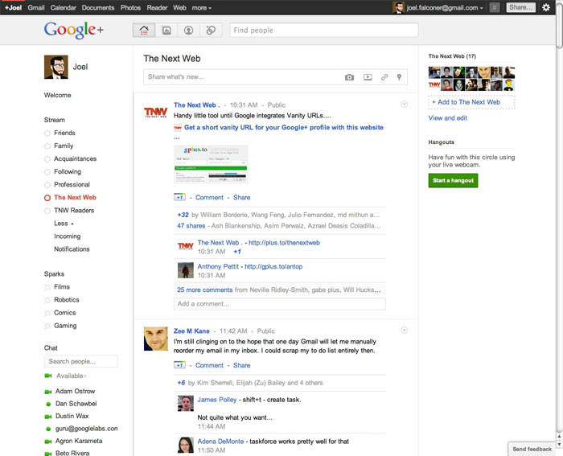
Task: Open +Joel in the top bar
Action: pyautogui.click(x=14, y=7)
